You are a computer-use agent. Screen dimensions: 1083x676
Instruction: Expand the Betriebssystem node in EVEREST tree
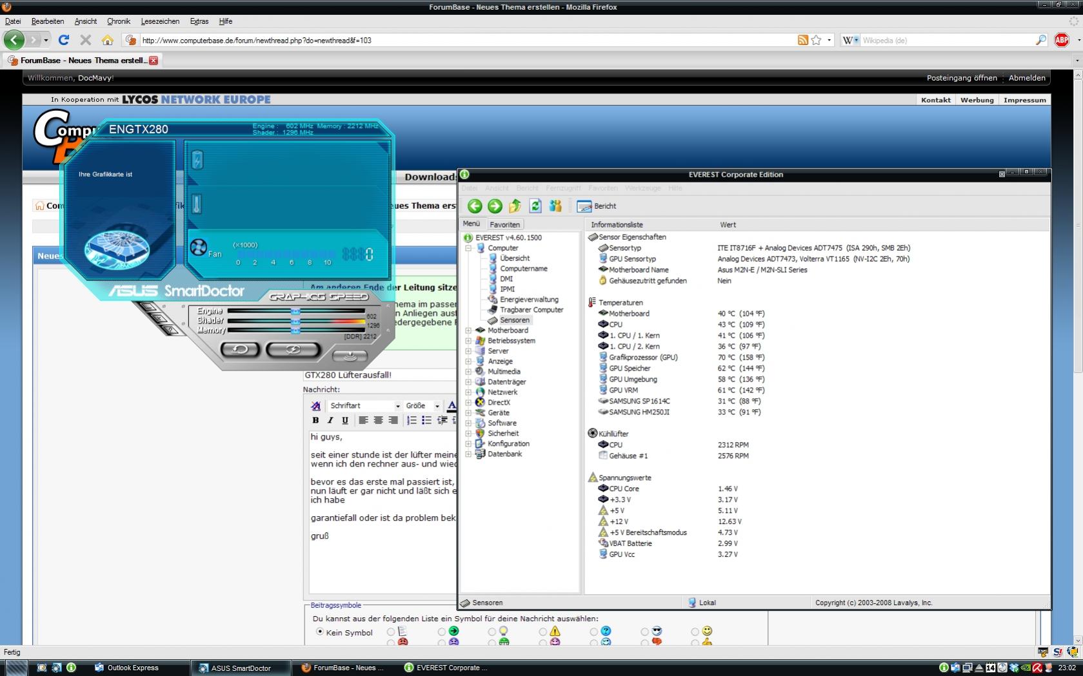[468, 341]
